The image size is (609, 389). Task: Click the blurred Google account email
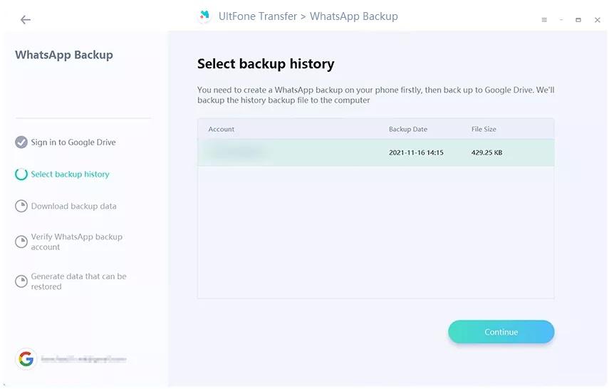pos(83,360)
